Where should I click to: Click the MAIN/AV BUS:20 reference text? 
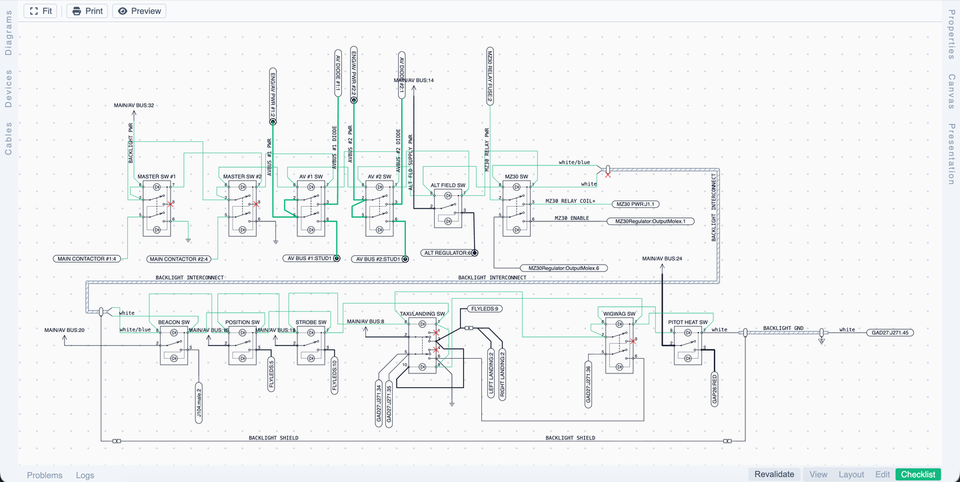tap(64, 330)
